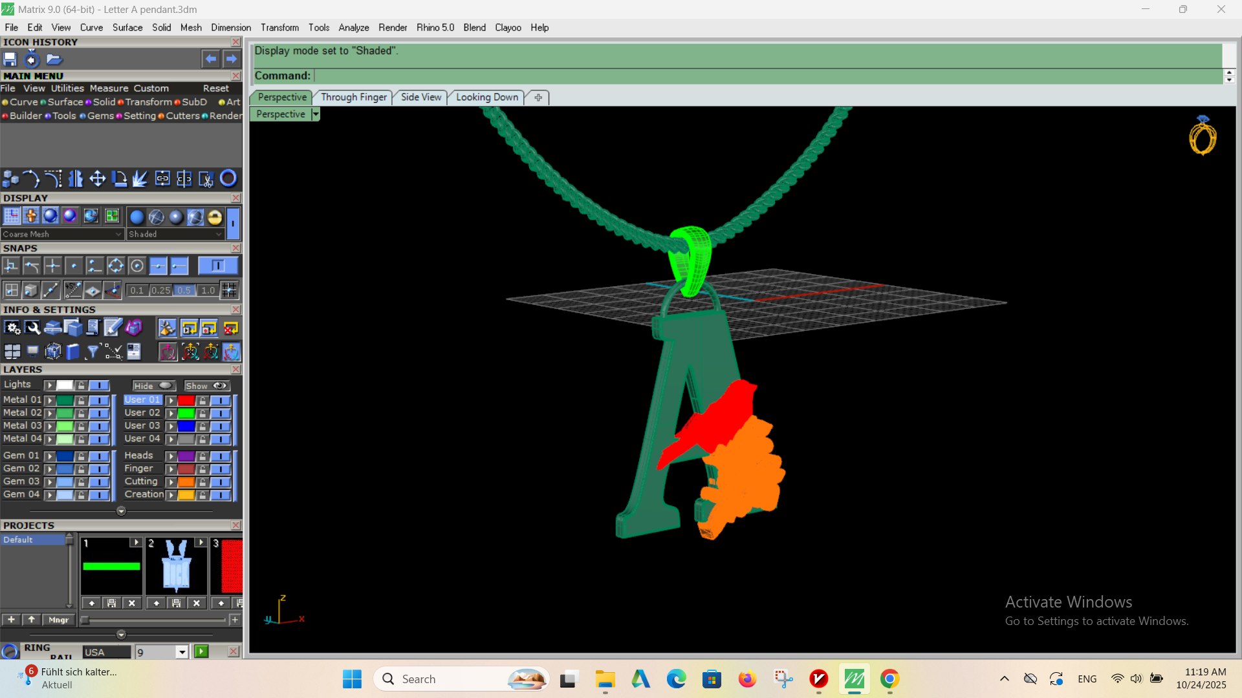1242x698 pixels.
Task: Choose the gold rendered display sphere icon
Action: 215,217
